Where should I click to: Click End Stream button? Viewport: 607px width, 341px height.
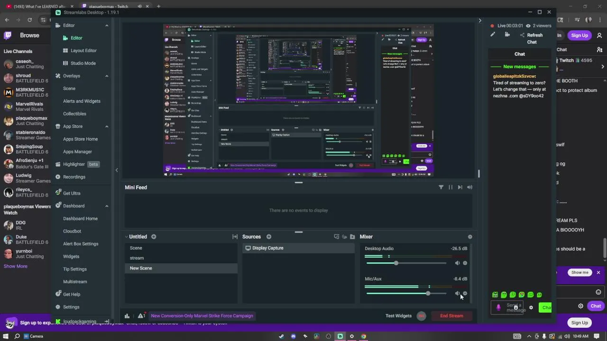tap(451, 316)
